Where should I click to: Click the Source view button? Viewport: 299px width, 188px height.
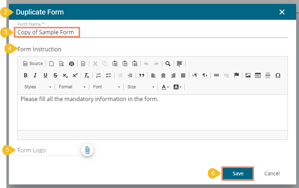33,64
